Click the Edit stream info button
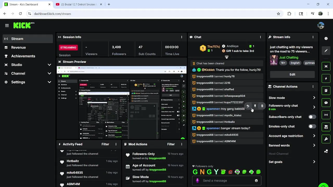 pyautogui.click(x=292, y=75)
